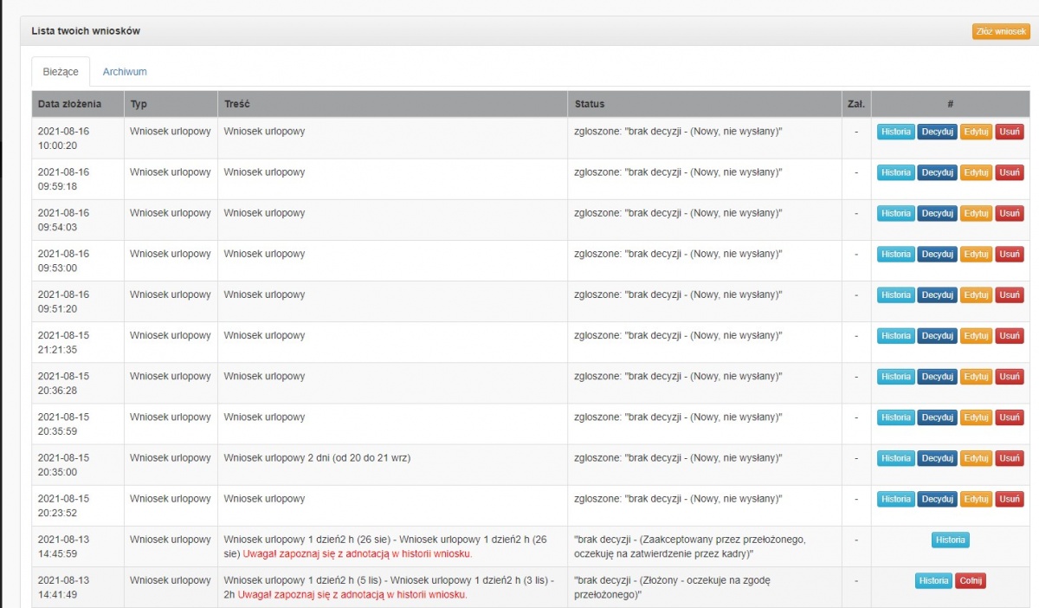The width and height of the screenshot is (1039, 608).
Task: Click the Data złożenia column header
Action: pyautogui.click(x=69, y=104)
